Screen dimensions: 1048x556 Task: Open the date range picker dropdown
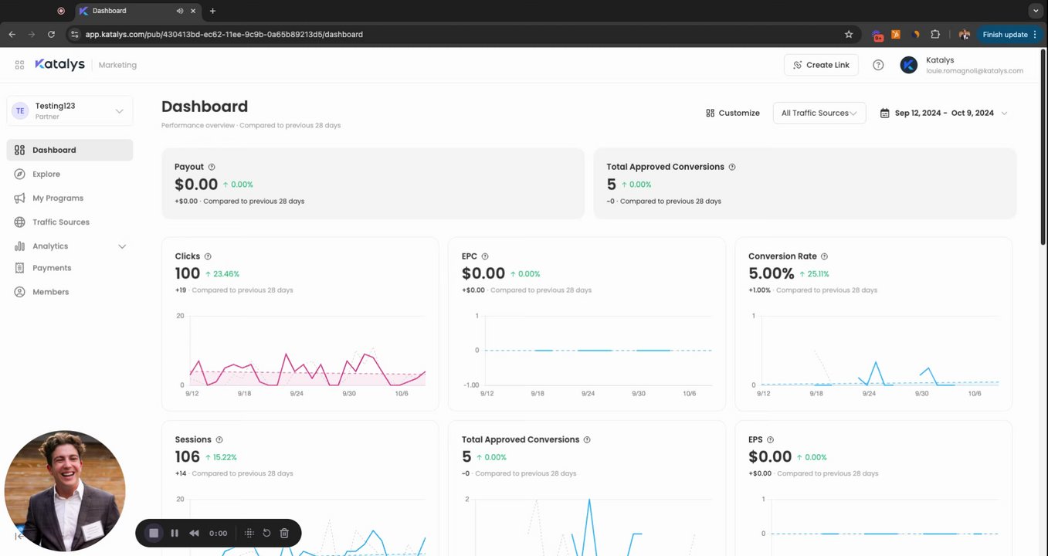click(x=944, y=113)
